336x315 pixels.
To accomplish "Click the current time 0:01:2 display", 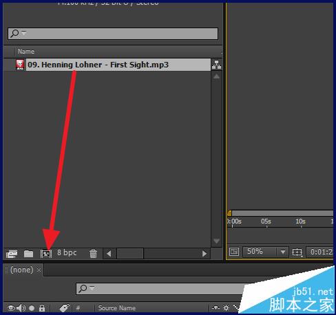I will (321, 252).
